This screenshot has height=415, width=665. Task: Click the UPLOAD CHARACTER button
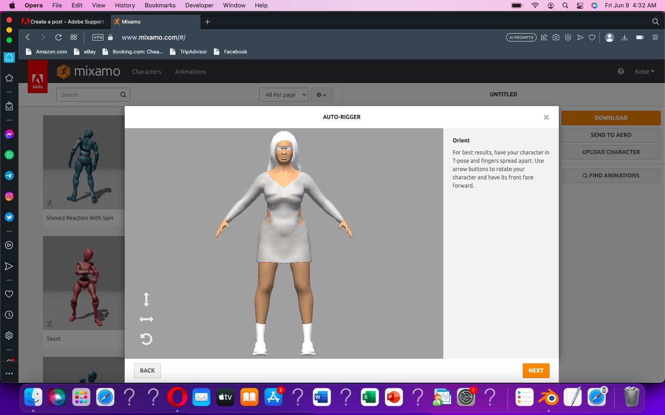click(x=611, y=152)
